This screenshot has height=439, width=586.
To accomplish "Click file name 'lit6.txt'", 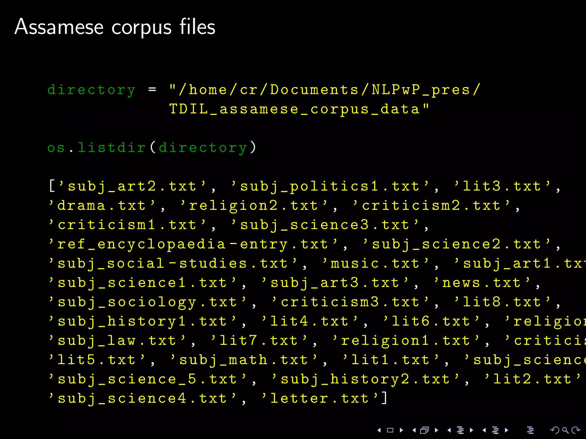I will tap(431, 321).
